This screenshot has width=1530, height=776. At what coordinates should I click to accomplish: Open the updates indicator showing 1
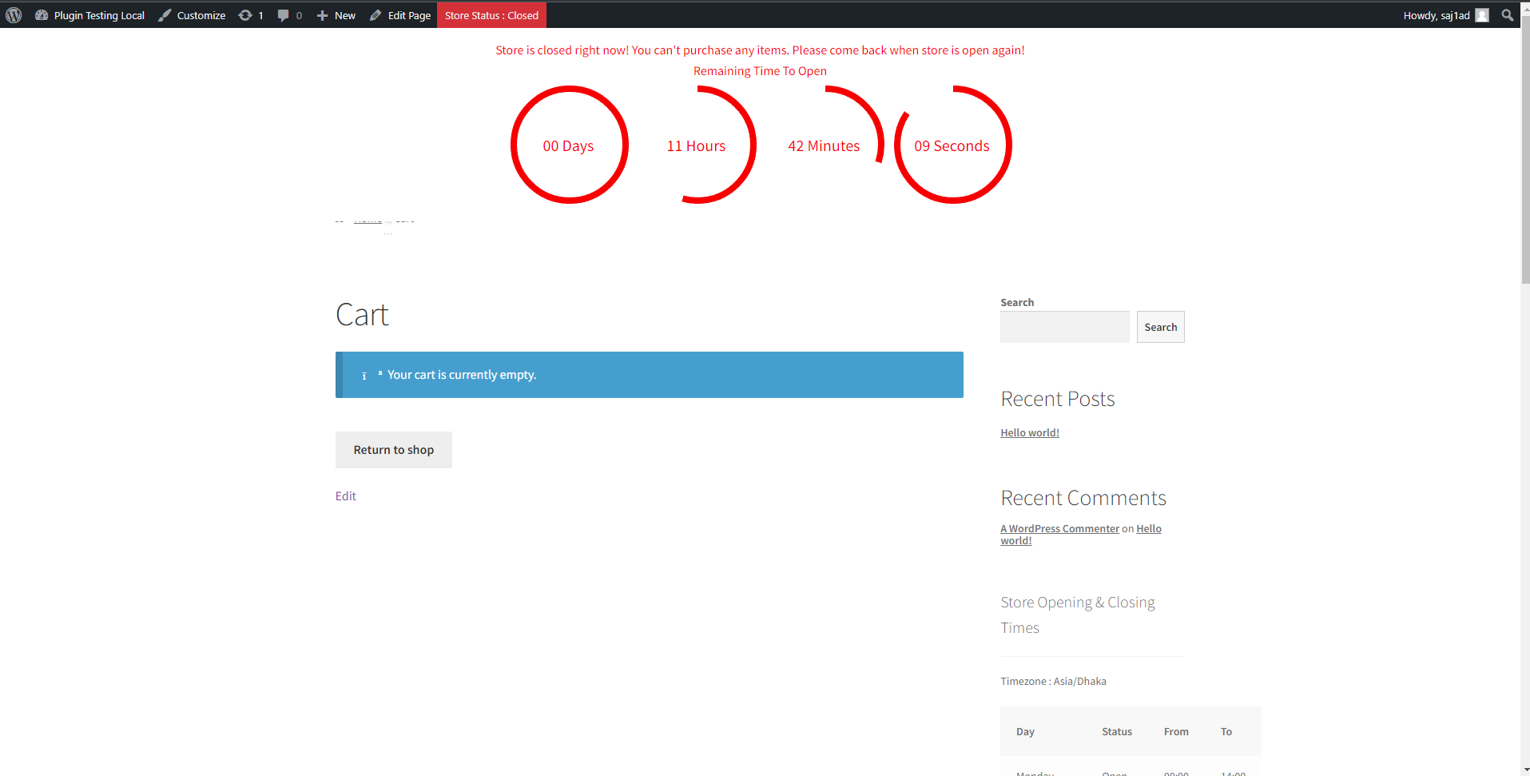(x=251, y=15)
